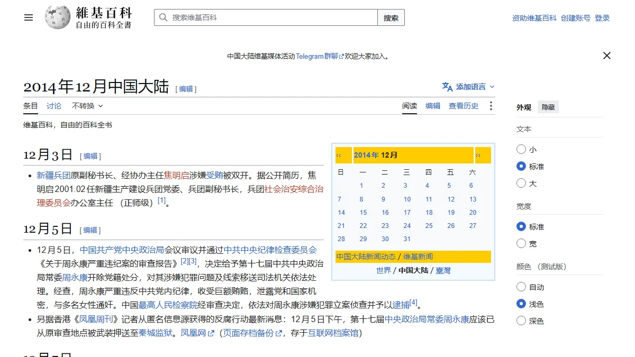
Task: Open the 条目 tab
Action: (31, 106)
